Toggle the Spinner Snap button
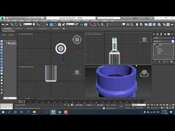 [103, 25]
